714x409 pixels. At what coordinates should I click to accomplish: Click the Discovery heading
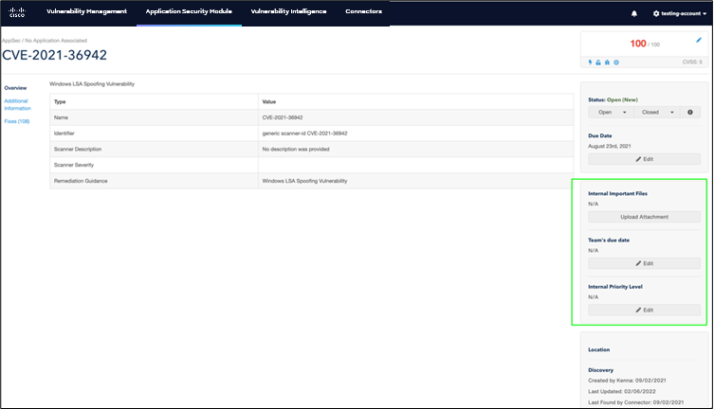click(600, 370)
